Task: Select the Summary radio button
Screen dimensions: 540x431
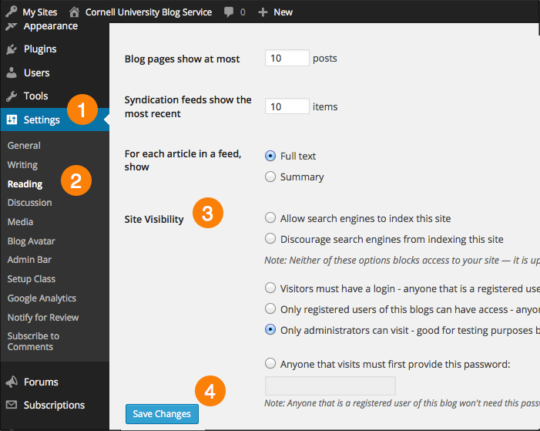Action: pos(270,177)
